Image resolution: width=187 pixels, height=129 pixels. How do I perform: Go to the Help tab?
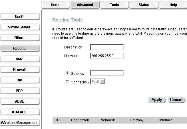click(x=173, y=5)
